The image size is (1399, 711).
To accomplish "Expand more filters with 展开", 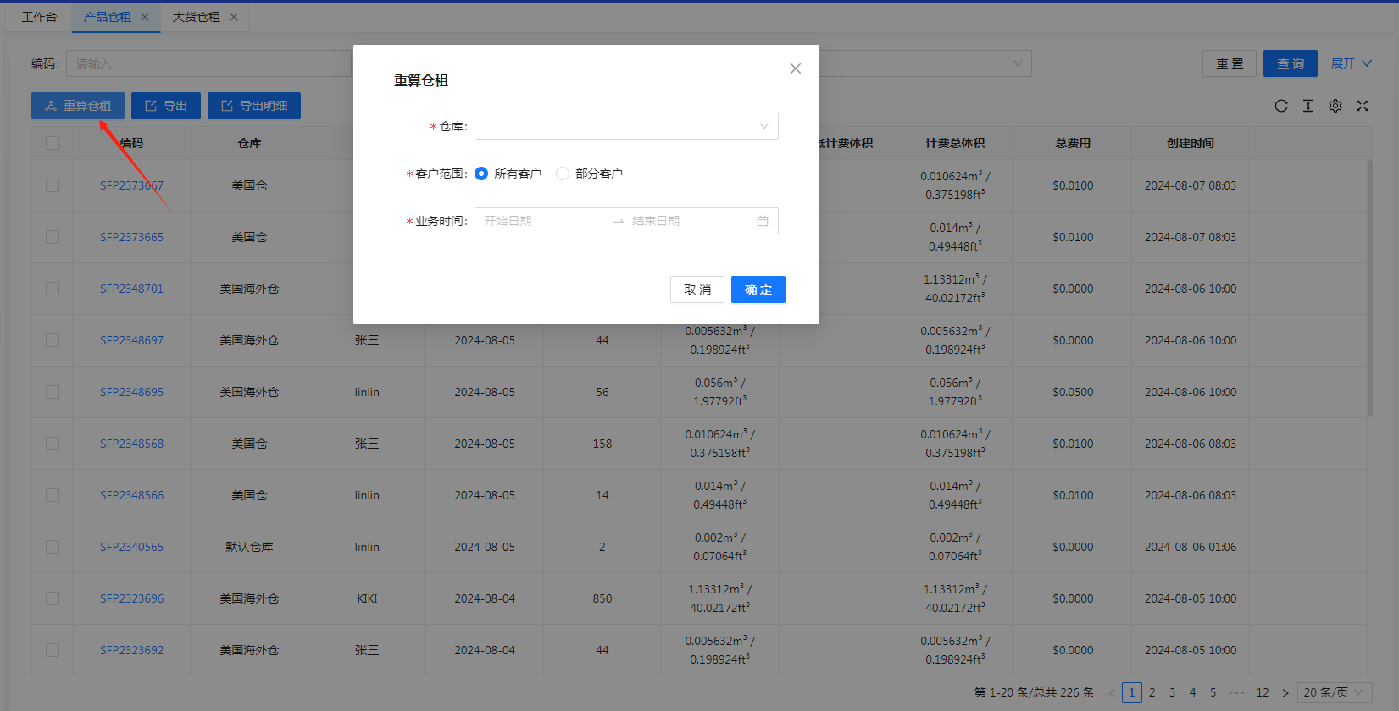I will 1351,63.
